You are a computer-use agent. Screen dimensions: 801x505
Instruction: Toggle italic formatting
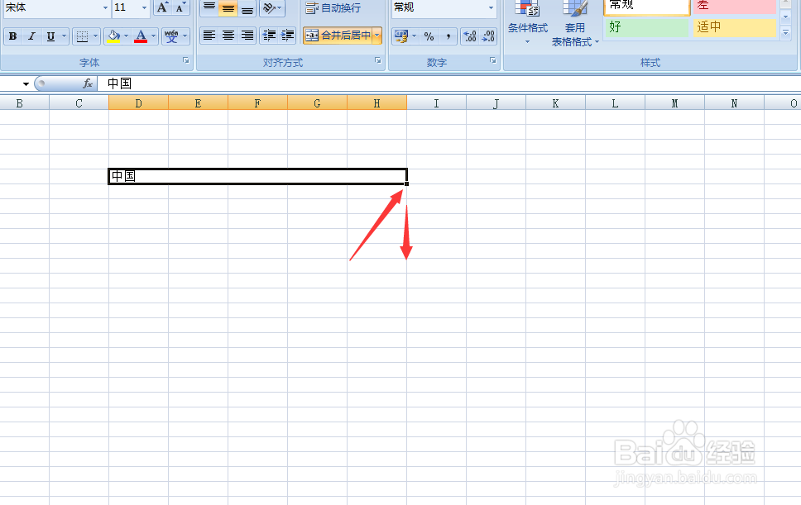click(x=31, y=36)
